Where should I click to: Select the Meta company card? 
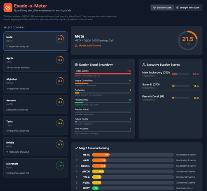point(36,41)
